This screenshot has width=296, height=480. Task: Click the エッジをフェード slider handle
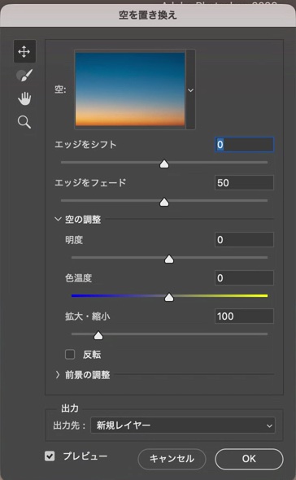164,202
